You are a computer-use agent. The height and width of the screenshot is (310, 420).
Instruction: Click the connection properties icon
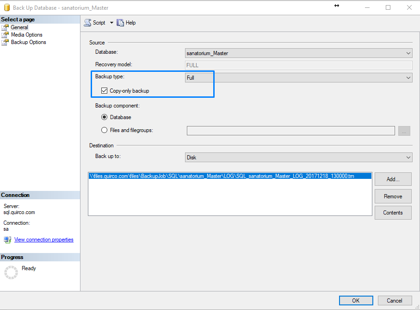[7, 240]
